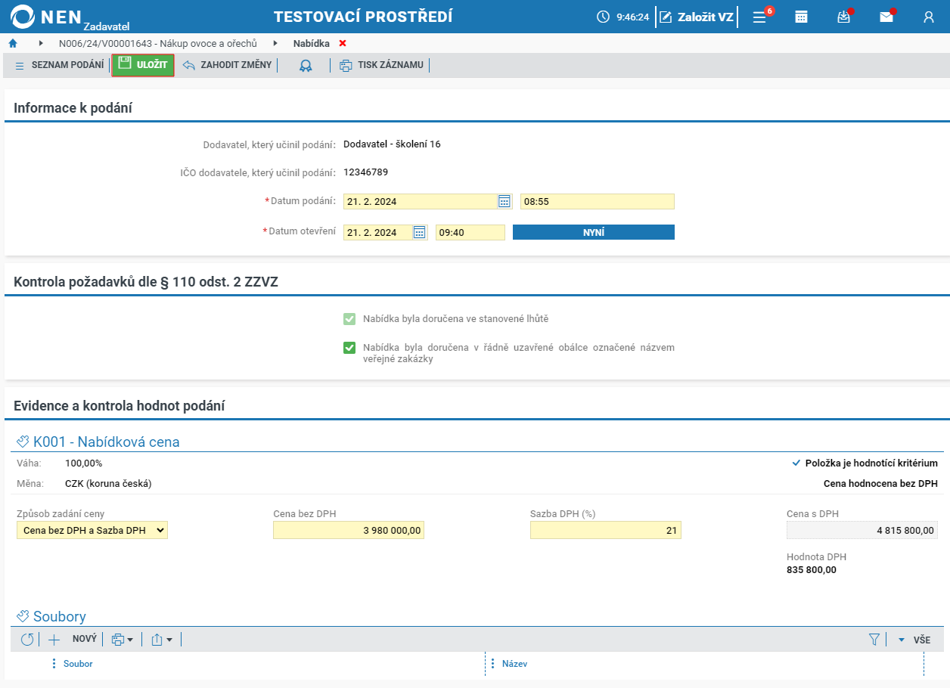Open the calendar icon in top bar
Screen dimensions: 950x688
click(801, 17)
